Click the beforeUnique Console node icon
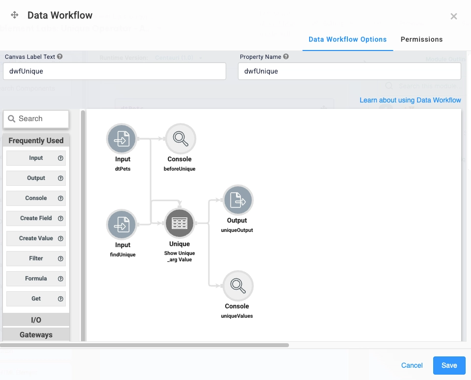471x380 pixels. [181, 139]
